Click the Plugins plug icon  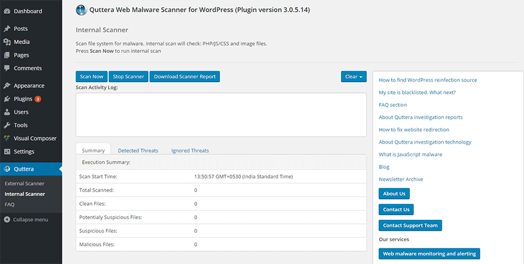pos(7,99)
